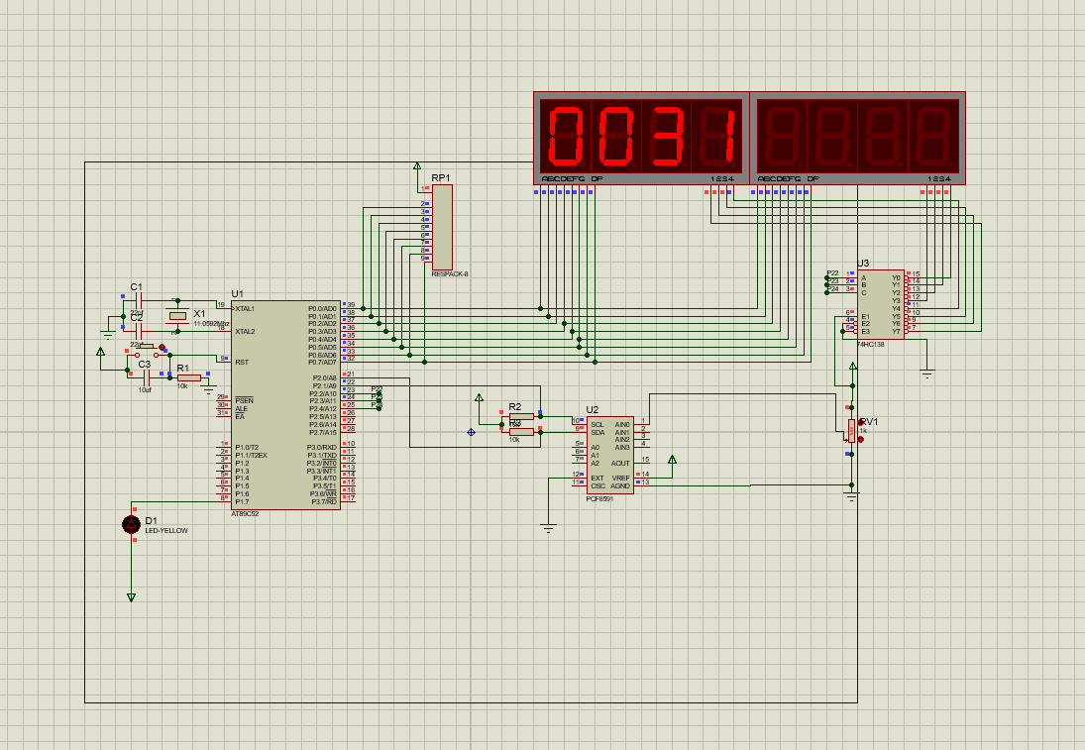Screen dimensions: 1085x750
Task: Click power terminal connected to VREF
Action: (x=672, y=460)
